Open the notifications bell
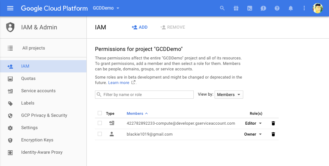 [x=291, y=8]
